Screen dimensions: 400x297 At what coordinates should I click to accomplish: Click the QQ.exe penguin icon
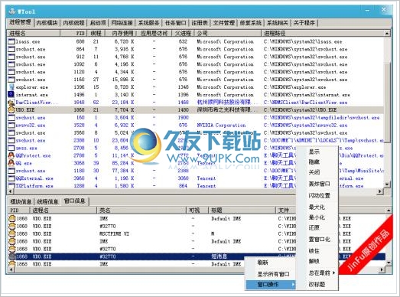11,163
